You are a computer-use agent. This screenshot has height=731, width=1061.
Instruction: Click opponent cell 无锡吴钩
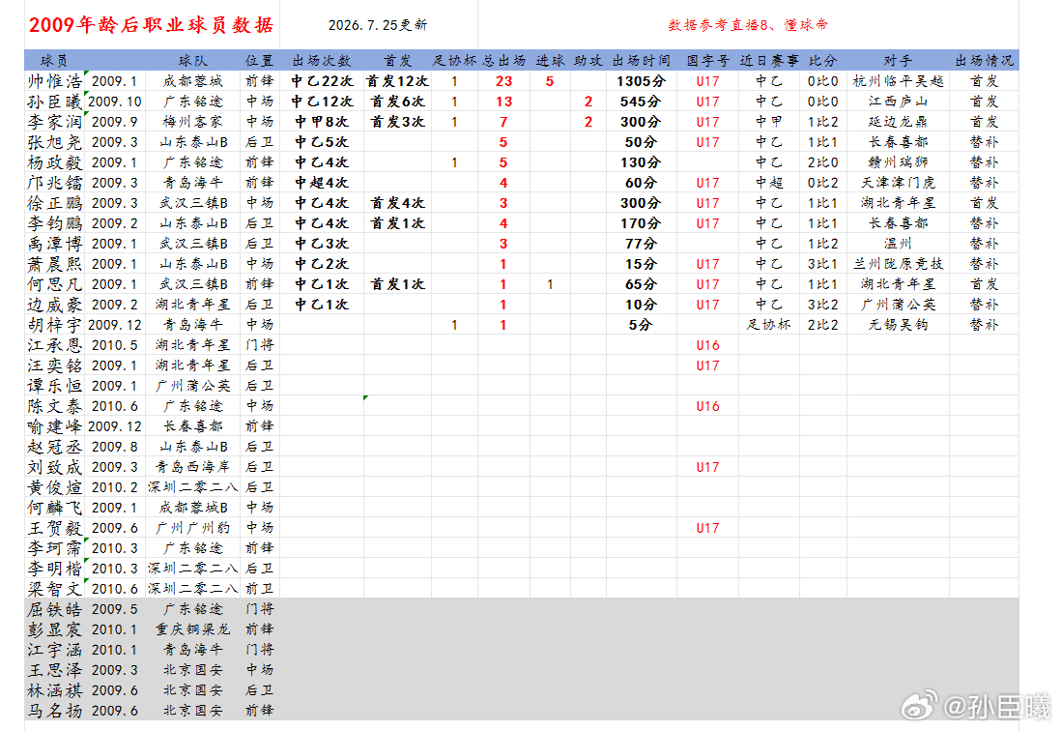point(898,325)
